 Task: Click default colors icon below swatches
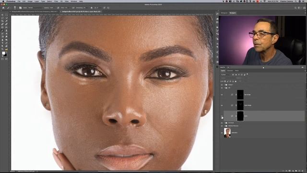click(x=2, y=56)
